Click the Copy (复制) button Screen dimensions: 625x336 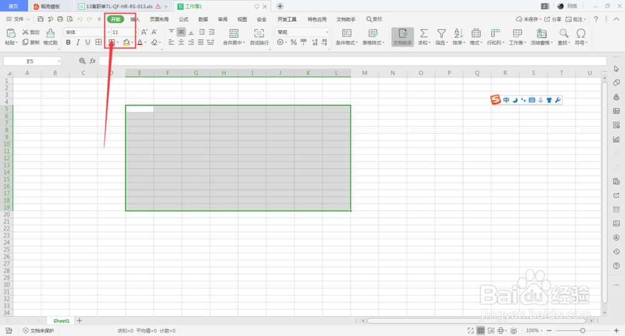pos(31,42)
